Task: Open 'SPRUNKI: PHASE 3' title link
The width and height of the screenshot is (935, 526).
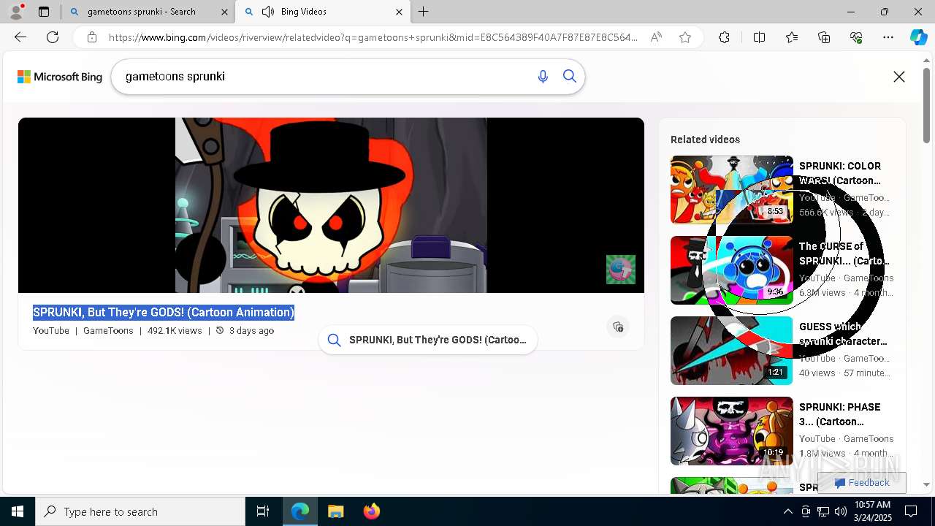Action: 840,414
